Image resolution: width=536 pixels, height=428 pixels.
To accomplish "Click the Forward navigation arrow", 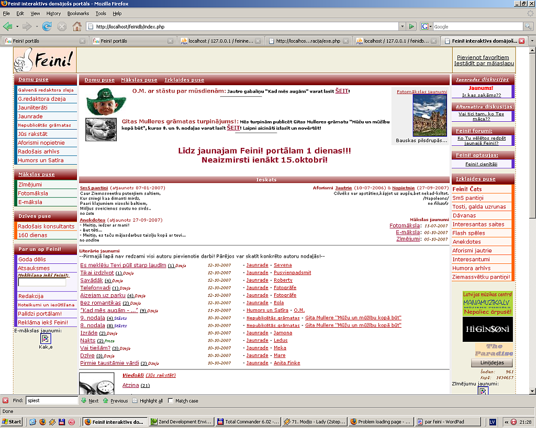I will (x=27, y=26).
